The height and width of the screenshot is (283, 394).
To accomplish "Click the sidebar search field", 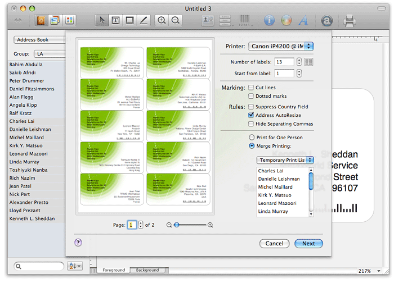I will [x=39, y=266].
